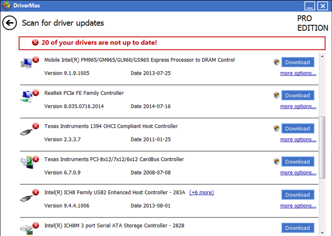Click 'Version 9.1.9.1005' text

[67, 73]
